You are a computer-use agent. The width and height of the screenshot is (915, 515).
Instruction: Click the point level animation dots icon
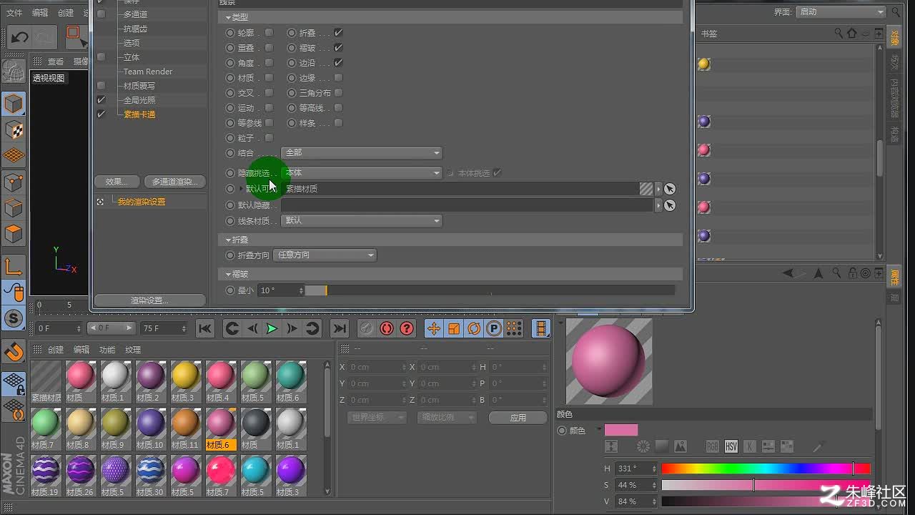point(514,328)
